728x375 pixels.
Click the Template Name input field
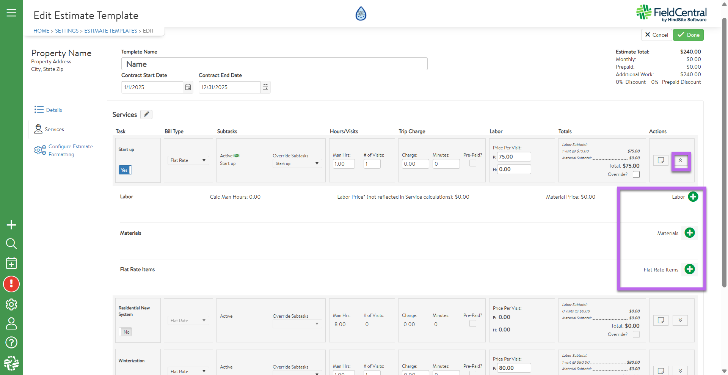tap(274, 64)
